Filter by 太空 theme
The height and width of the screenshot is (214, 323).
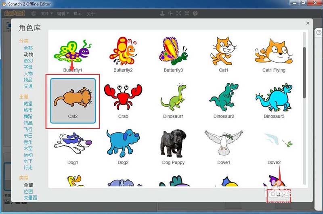tap(28, 148)
